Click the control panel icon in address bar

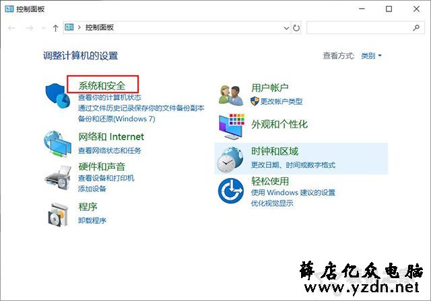click(x=69, y=27)
